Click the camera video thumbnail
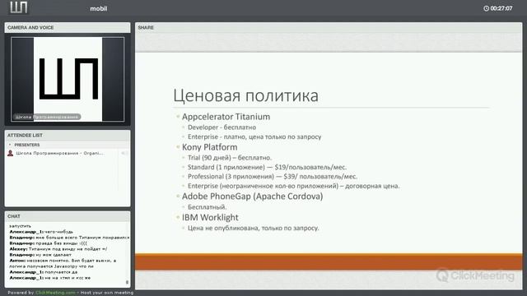527x296 pixels. 68,79
